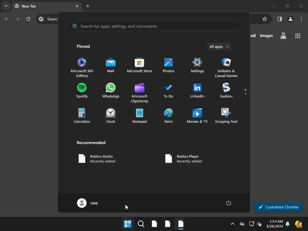
Task: Click the Power button in Start menu
Action: coord(229,203)
